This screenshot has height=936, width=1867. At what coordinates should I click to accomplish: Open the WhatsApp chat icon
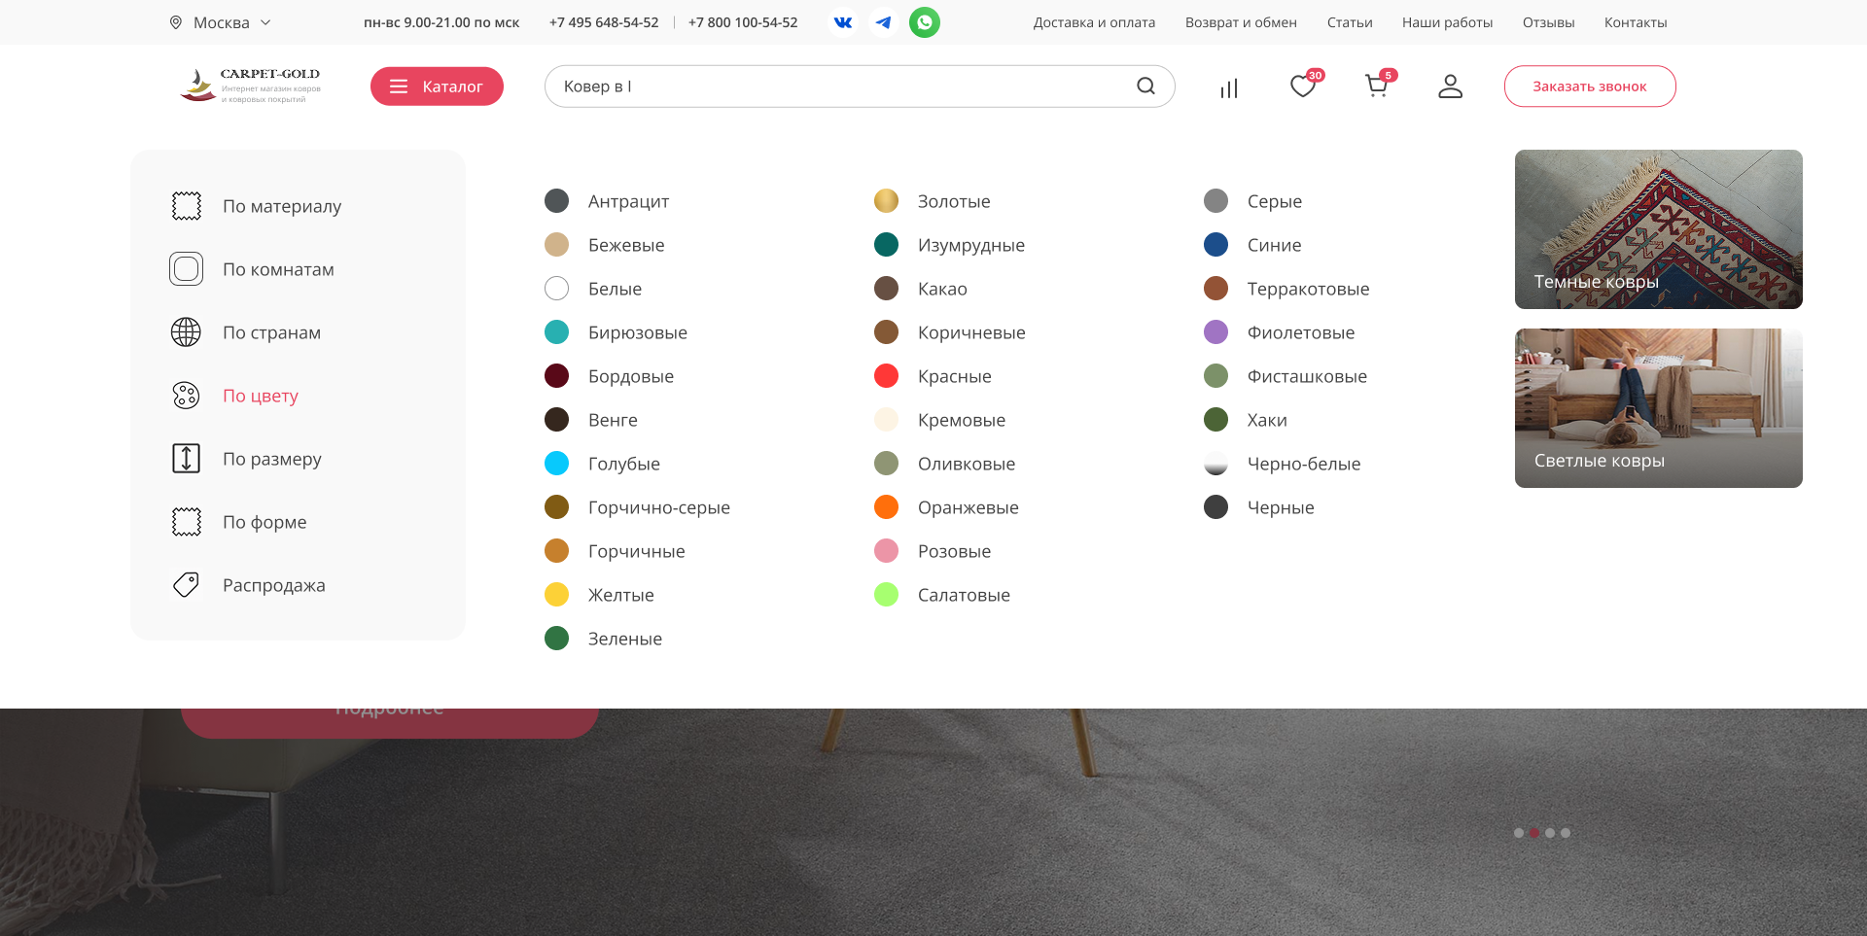point(924,22)
